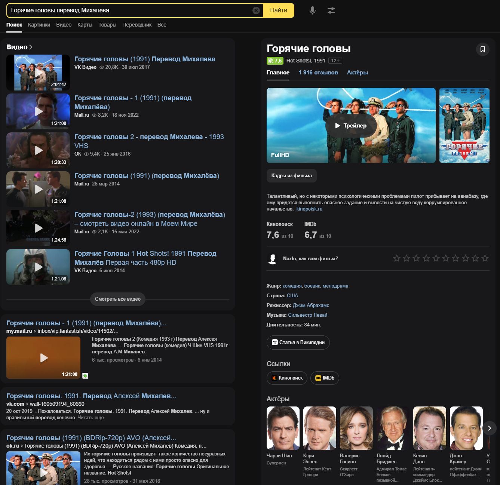Viewport: 500px width, 485px height.
Task: Start voice search with the microphone icon
Action: [313, 10]
